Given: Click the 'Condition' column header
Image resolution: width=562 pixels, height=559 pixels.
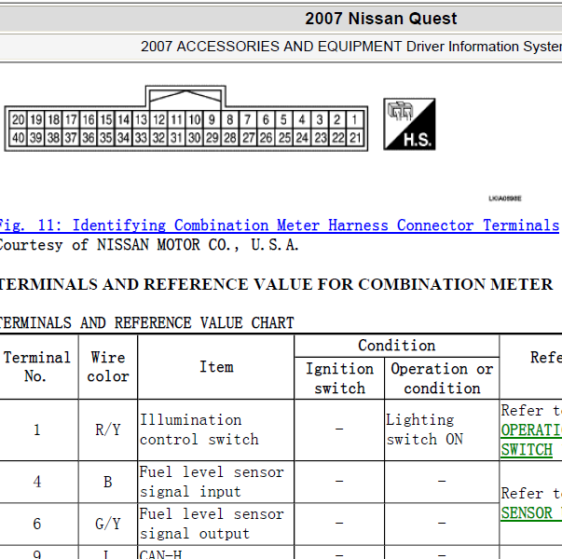Looking at the screenshot, I should coord(397,346).
